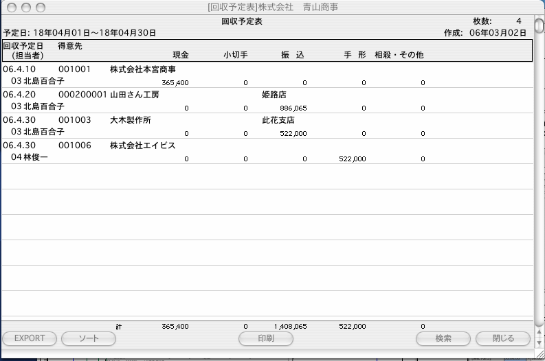Click the 姫路店 branch name

[x=274, y=95]
